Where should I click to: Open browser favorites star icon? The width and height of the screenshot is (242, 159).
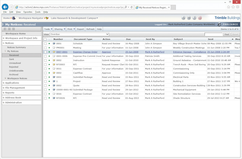pos(233,7)
